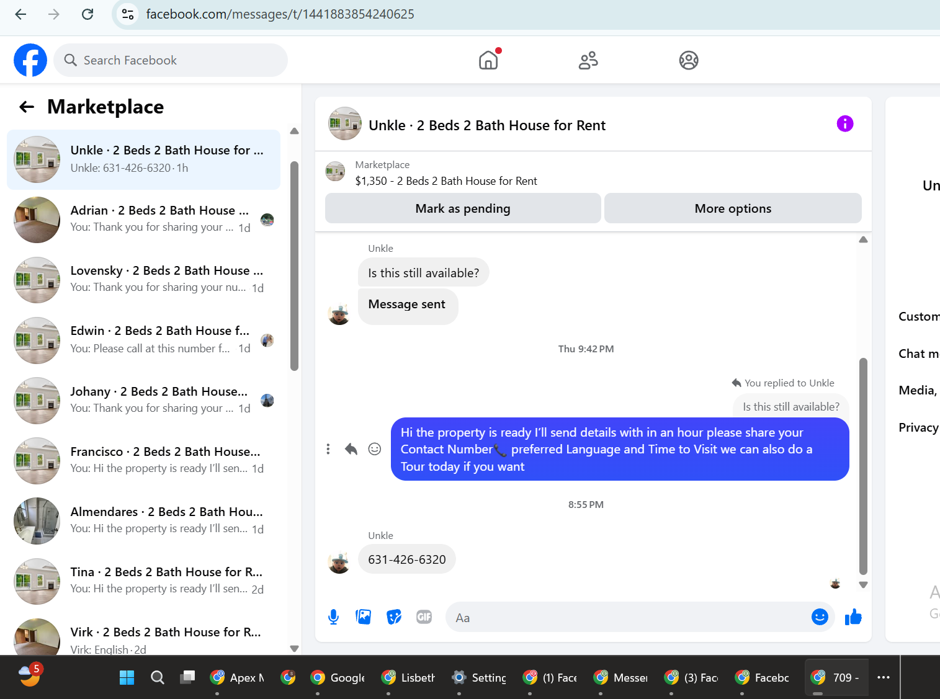Open conversation info purple icon

(x=845, y=123)
